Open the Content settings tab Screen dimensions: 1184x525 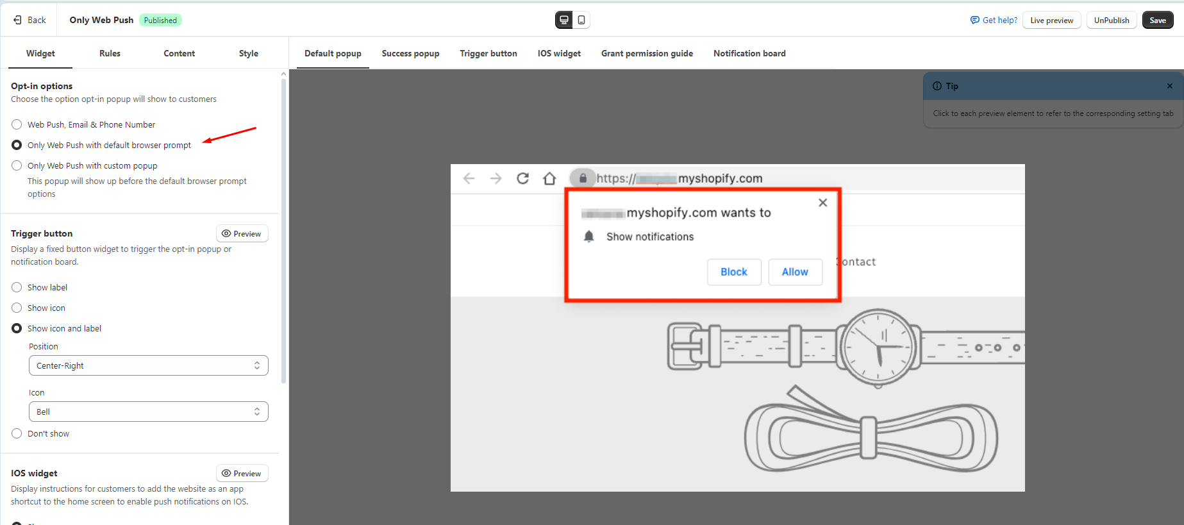tap(179, 53)
